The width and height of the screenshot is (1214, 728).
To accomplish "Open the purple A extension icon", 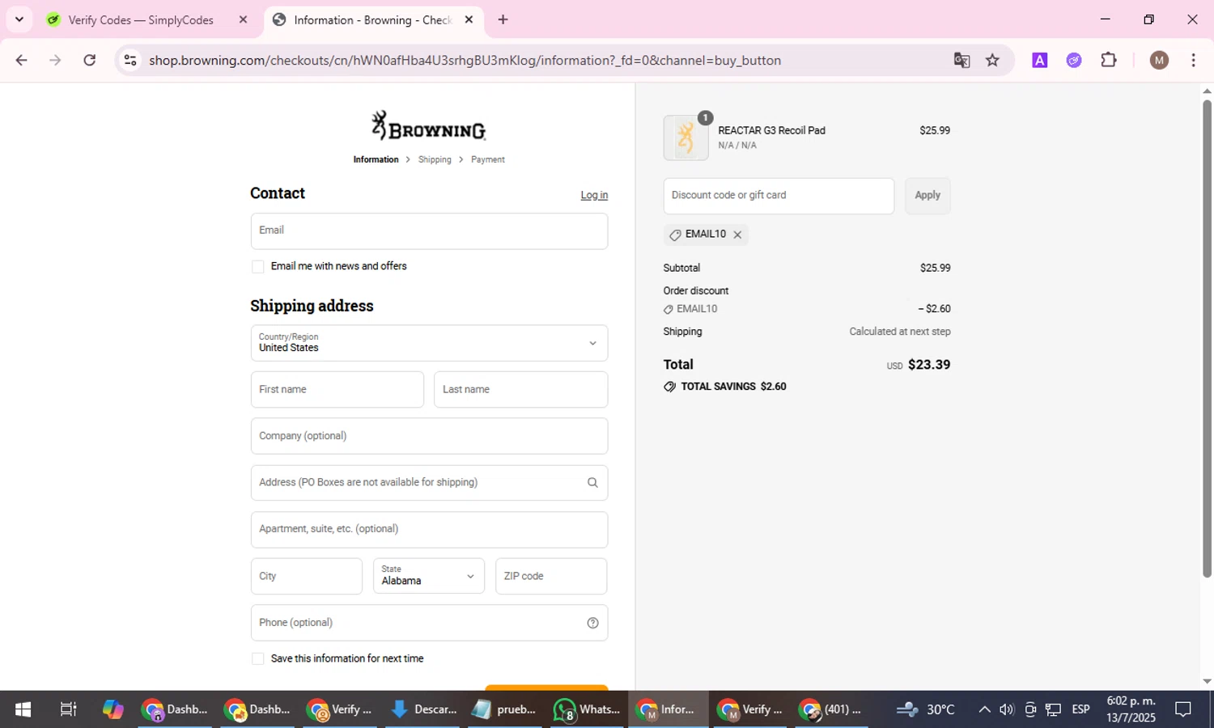I will pos(1040,60).
